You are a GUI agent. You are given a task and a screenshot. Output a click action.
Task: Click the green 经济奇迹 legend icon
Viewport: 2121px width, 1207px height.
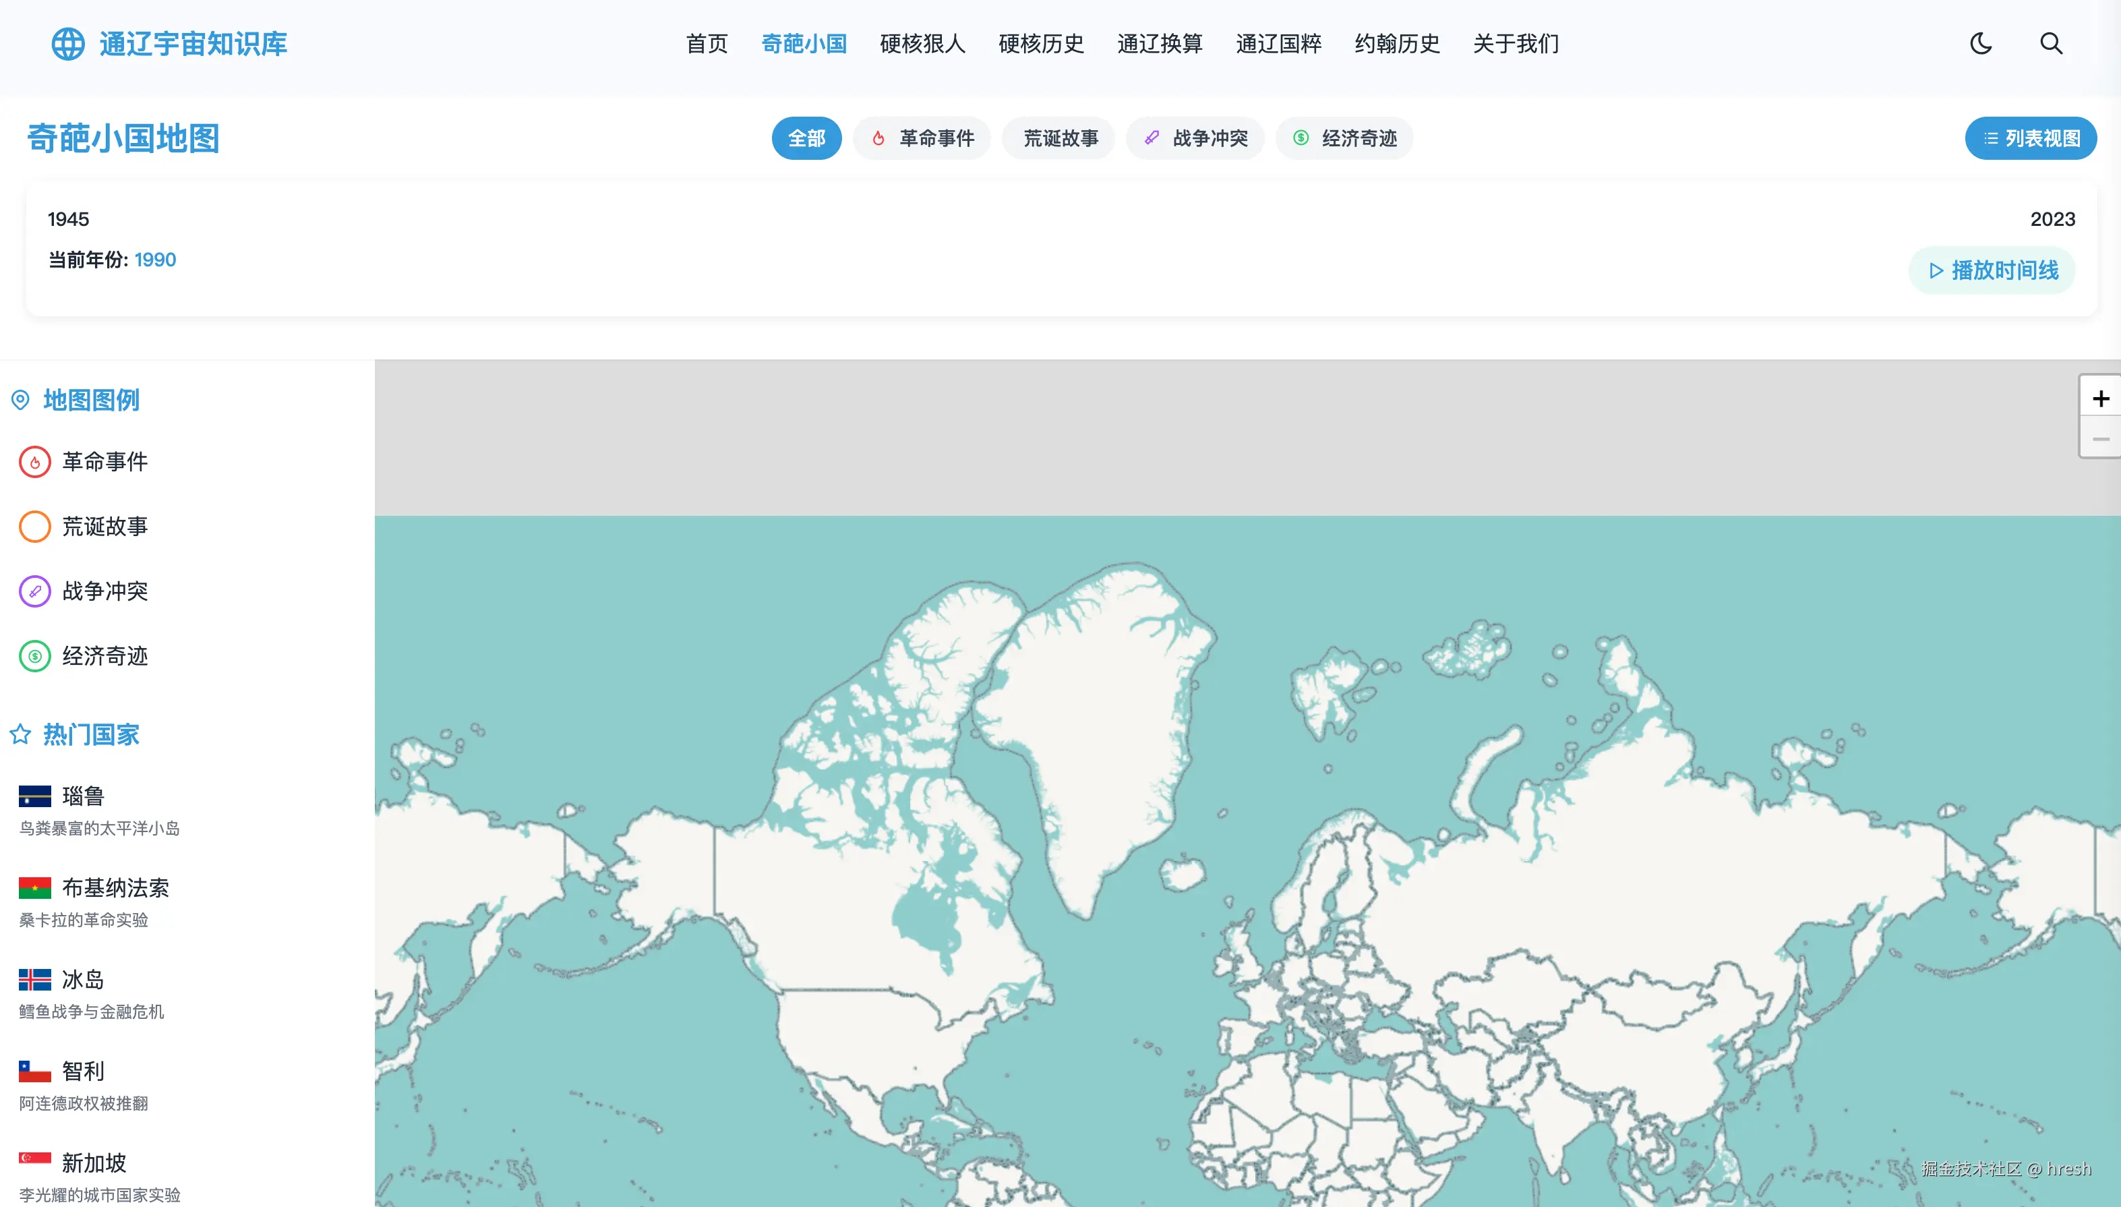(35, 657)
